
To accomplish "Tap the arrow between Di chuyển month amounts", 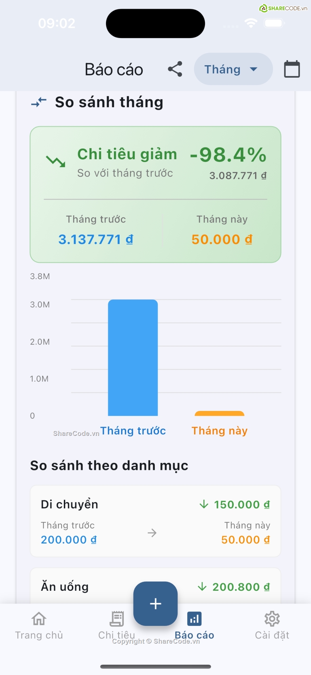I will pyautogui.click(x=152, y=533).
